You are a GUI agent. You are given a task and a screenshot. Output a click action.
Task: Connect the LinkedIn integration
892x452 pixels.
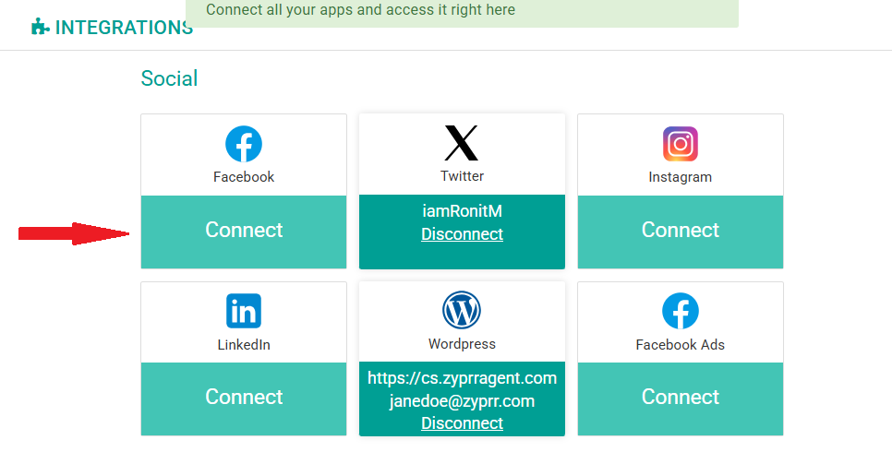pos(244,398)
